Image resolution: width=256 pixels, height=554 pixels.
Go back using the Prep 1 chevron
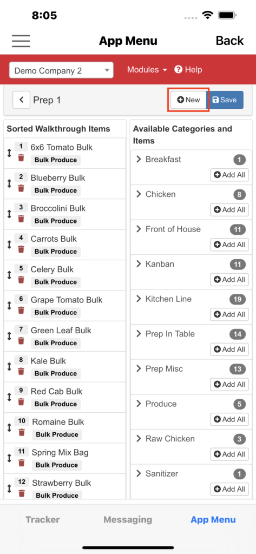(x=22, y=100)
